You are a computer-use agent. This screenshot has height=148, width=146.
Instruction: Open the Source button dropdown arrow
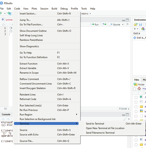click(x=123, y=24)
